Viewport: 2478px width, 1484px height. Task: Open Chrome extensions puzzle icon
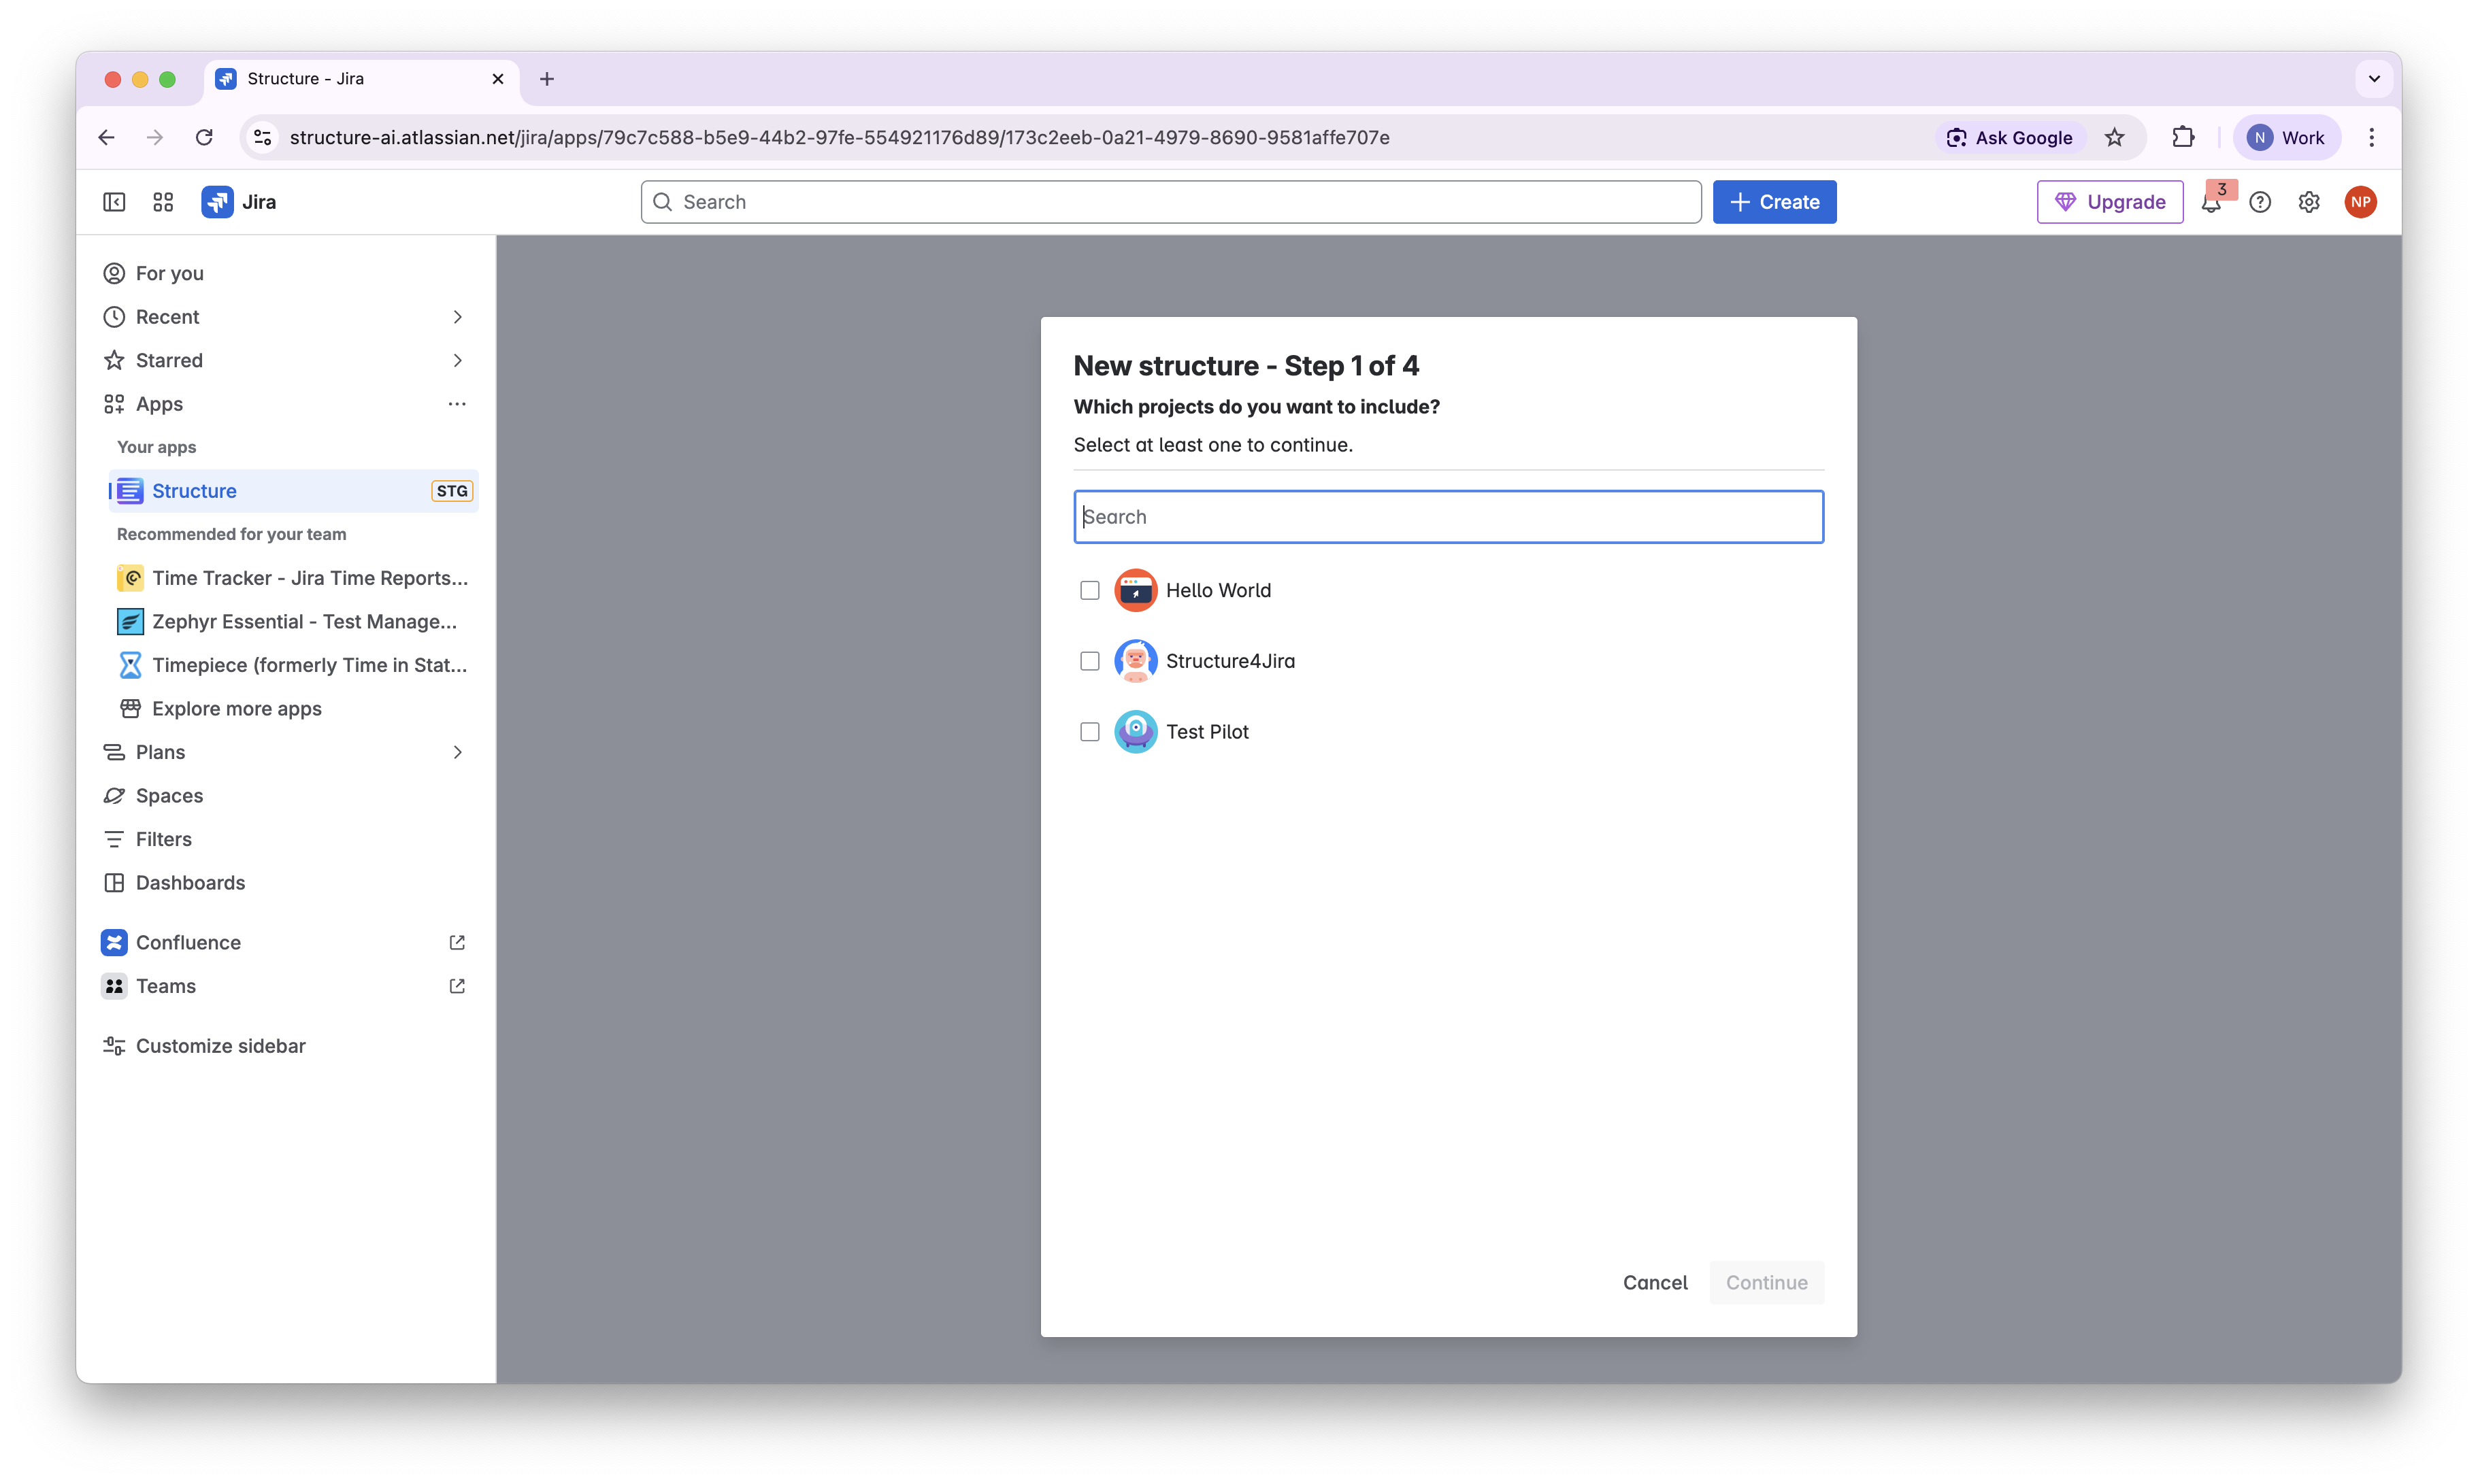(x=2183, y=138)
